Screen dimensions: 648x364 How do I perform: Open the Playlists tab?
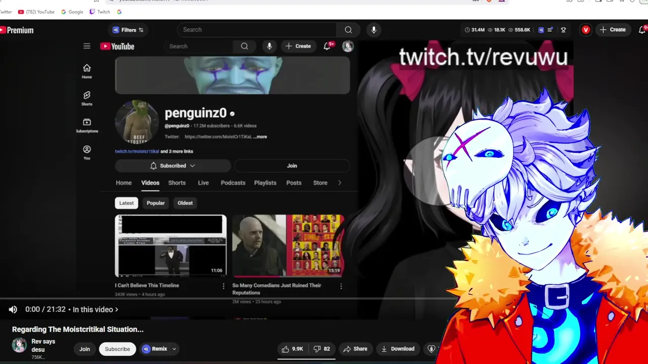click(265, 183)
